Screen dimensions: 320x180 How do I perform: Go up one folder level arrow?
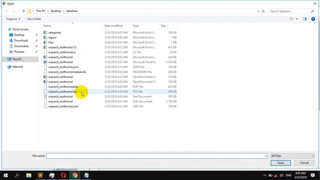pos(23,11)
